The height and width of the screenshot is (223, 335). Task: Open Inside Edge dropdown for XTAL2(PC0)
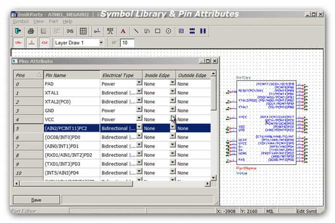(x=173, y=100)
